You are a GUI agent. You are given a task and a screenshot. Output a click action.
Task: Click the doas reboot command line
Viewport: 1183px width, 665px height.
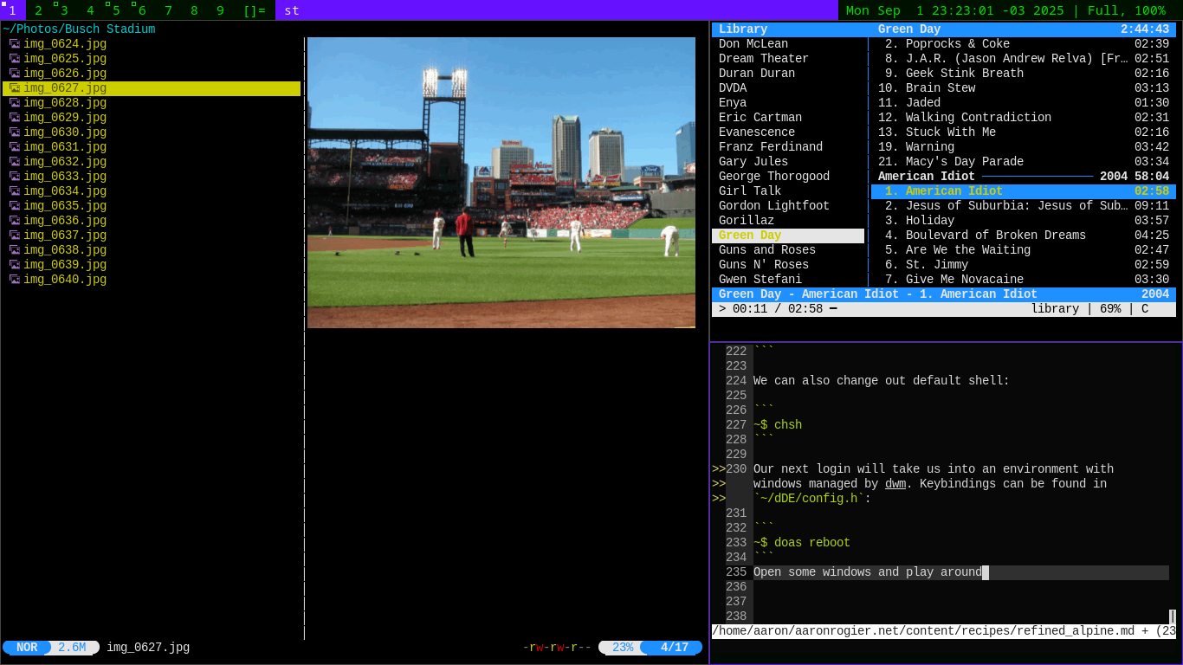802,543
